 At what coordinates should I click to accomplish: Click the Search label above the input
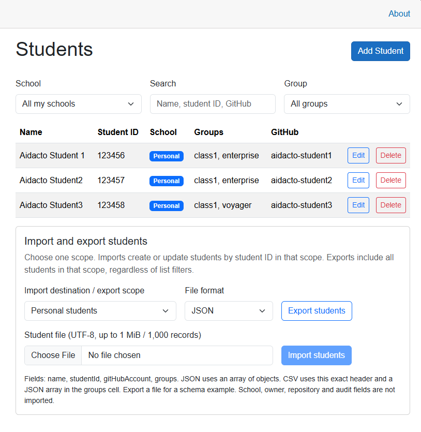(x=163, y=83)
